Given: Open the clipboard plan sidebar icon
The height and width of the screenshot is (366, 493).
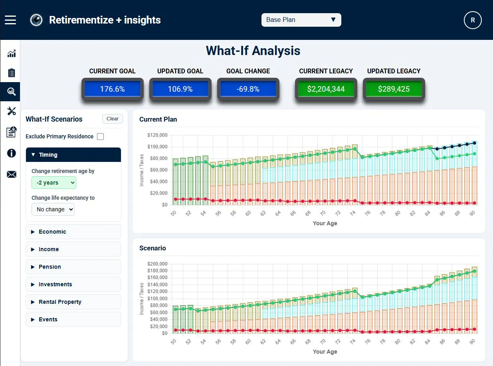Looking at the screenshot, I should click(x=12, y=73).
